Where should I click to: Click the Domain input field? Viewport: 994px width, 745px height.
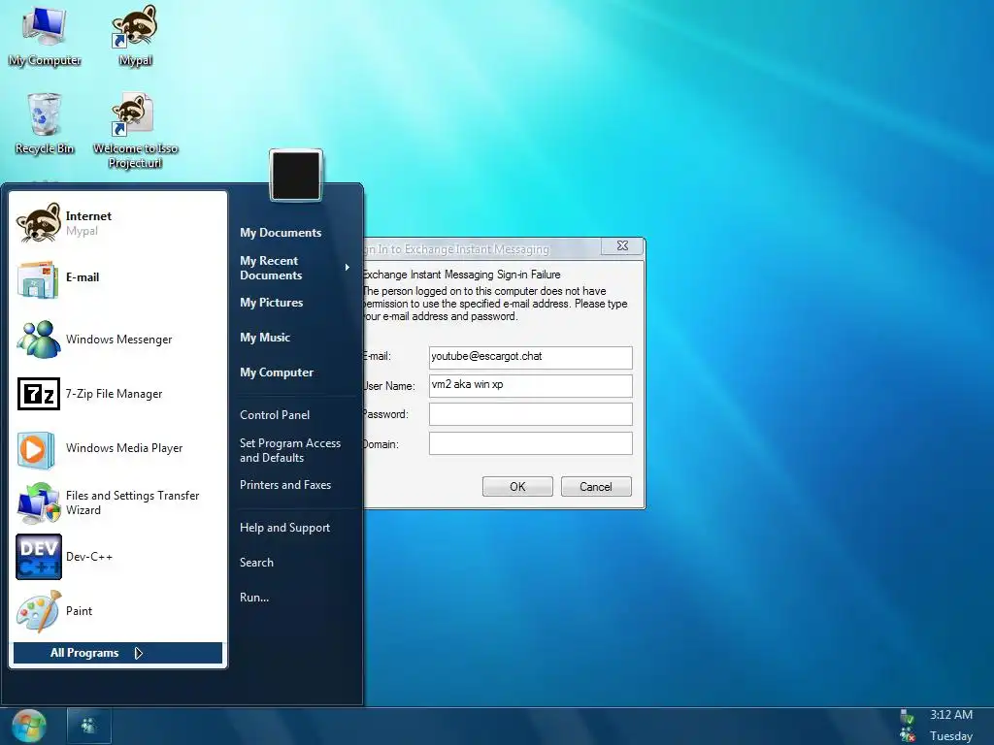click(x=531, y=443)
